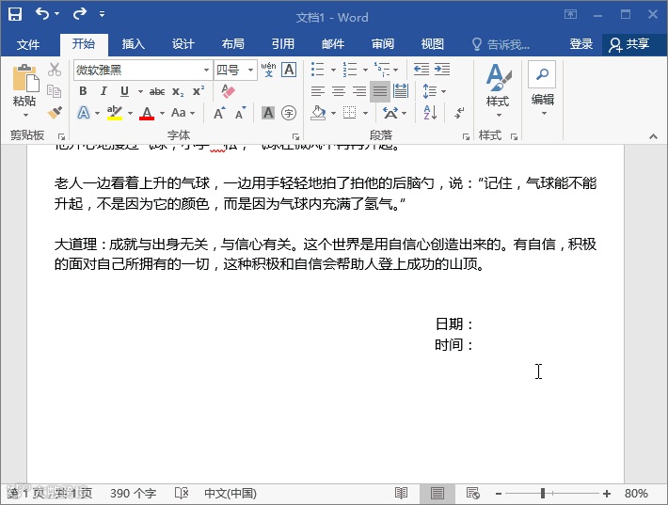The width and height of the screenshot is (668, 505).
Task: Click the 粘贴 paste button
Action: click(24, 90)
